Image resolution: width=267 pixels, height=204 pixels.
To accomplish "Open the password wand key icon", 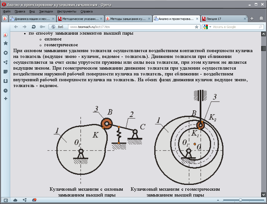I will point(42,27).
